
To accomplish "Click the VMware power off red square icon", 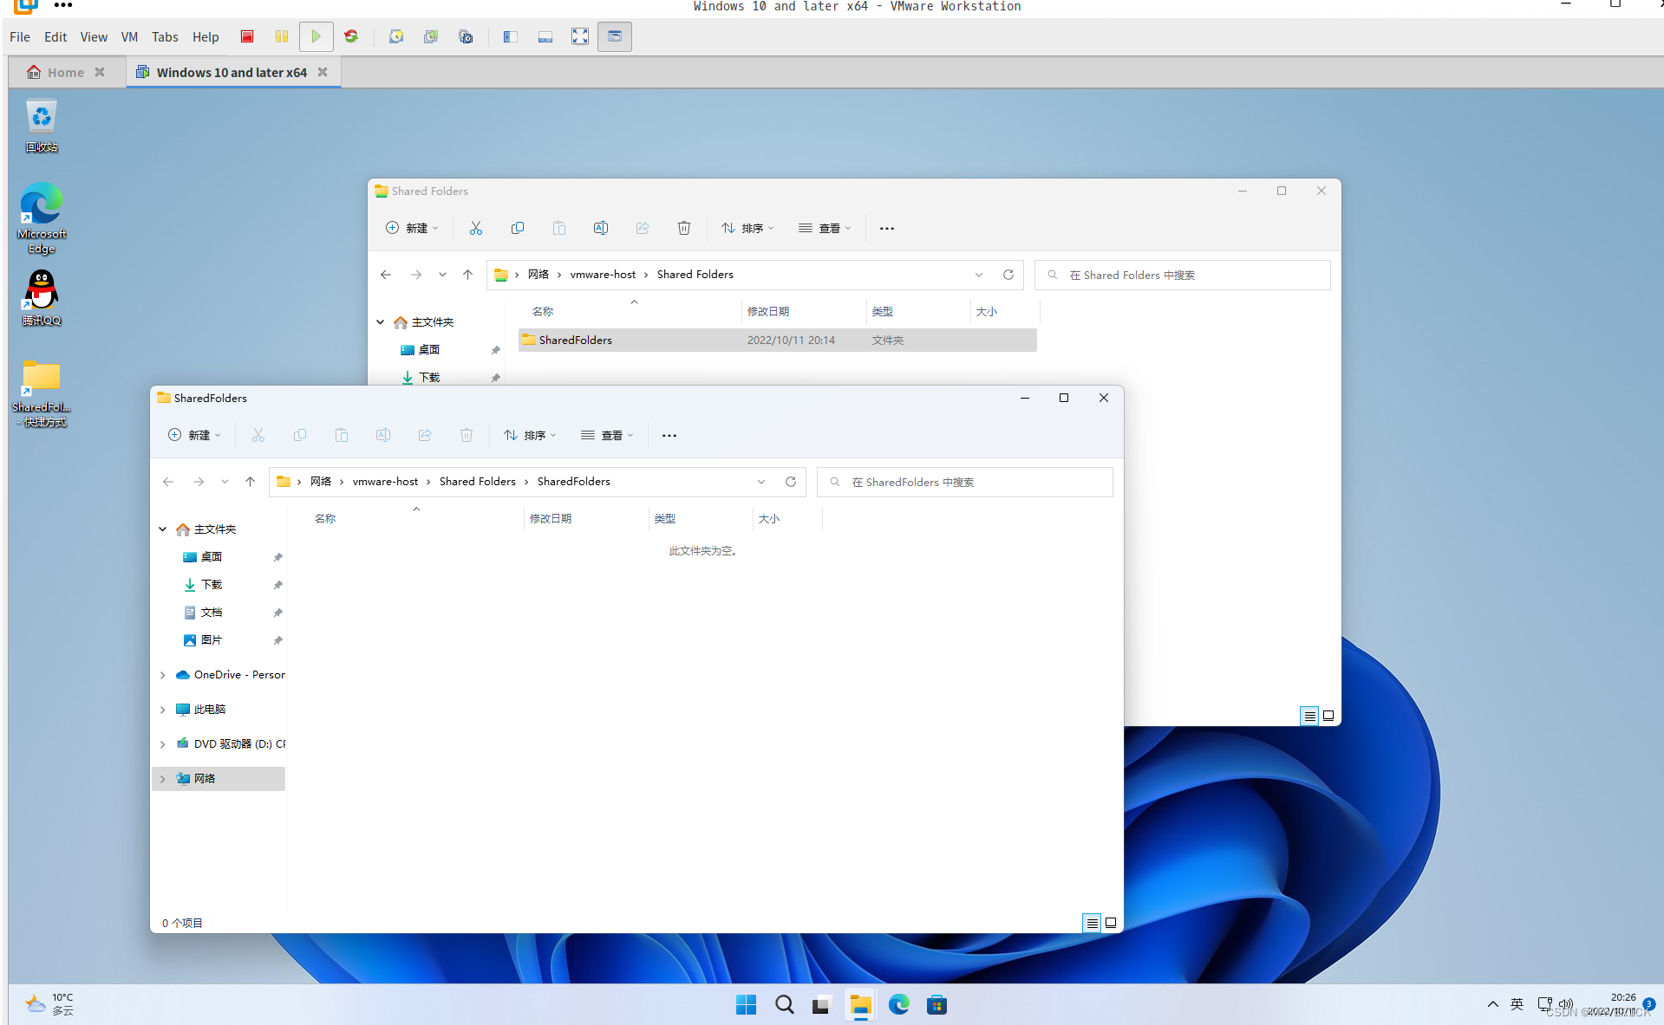I will [247, 36].
